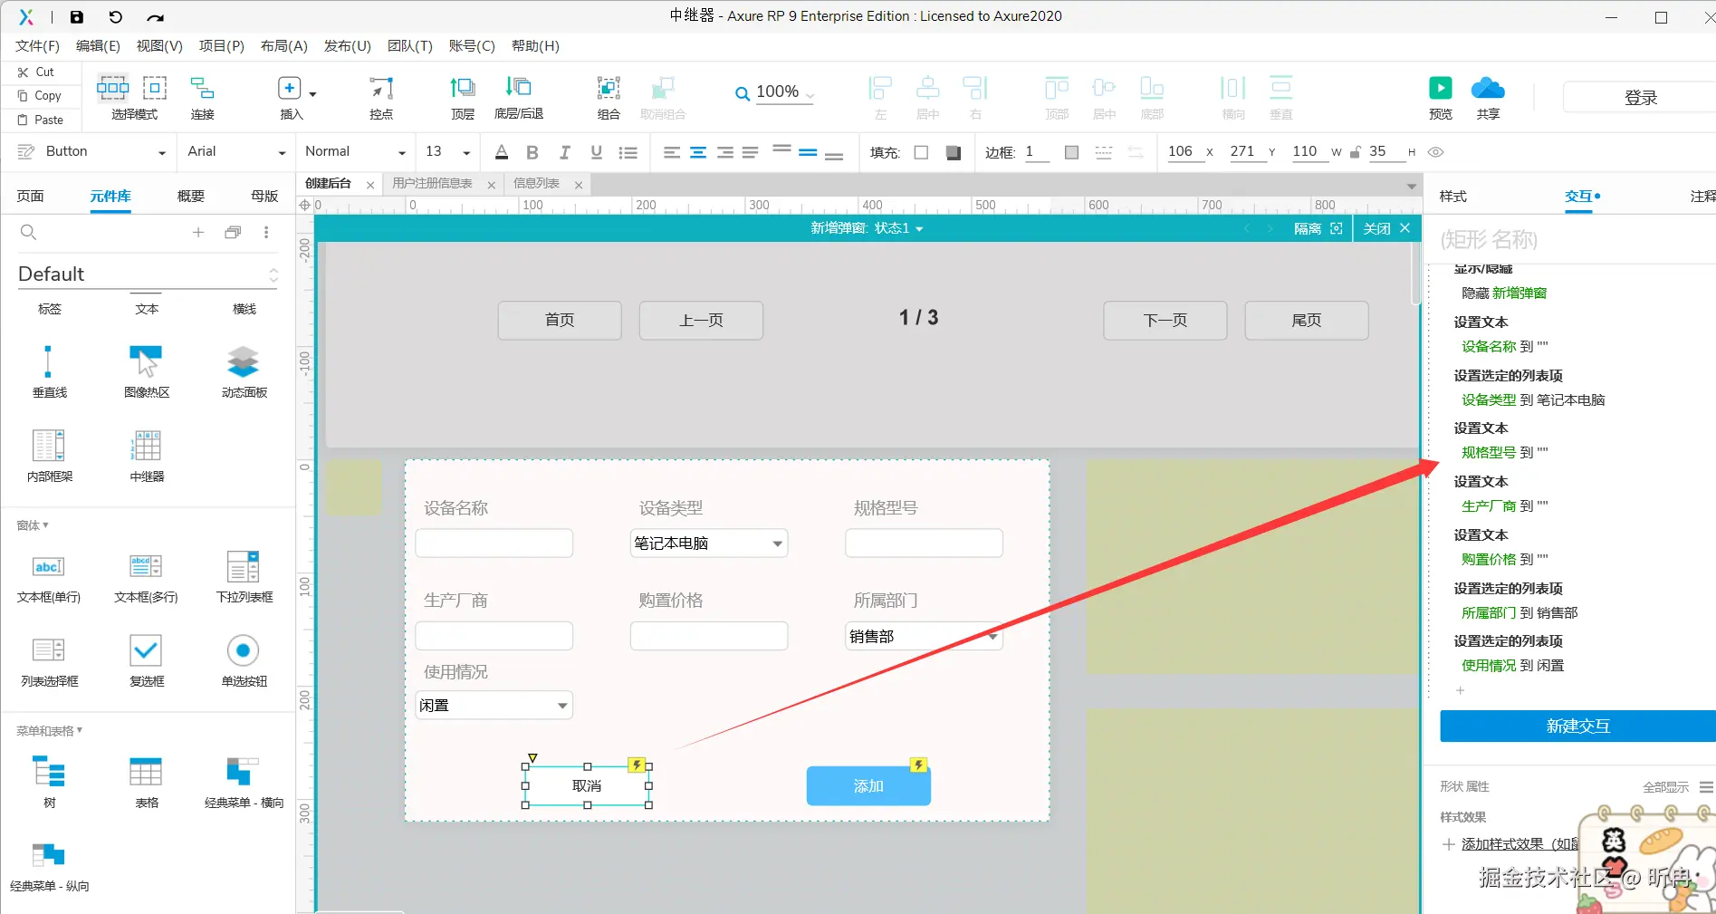Open the text color picker
Screen dimensions: 1716x914
502,152
